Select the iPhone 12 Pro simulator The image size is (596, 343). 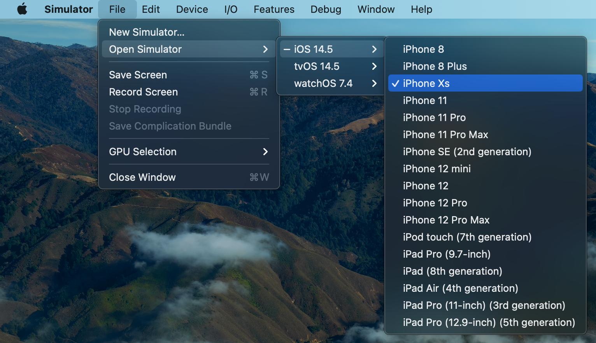(486, 203)
